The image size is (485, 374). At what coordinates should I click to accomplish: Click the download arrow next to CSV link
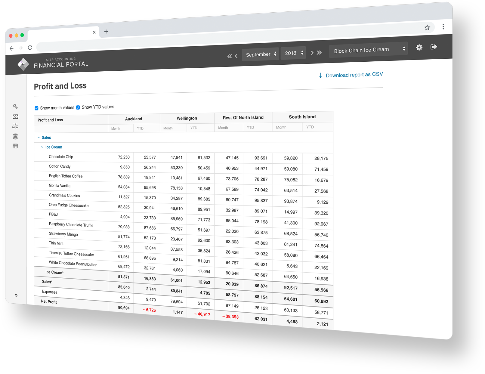click(x=320, y=75)
